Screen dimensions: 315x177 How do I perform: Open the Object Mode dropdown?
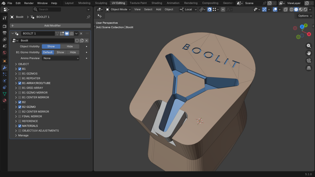pos(118,9)
